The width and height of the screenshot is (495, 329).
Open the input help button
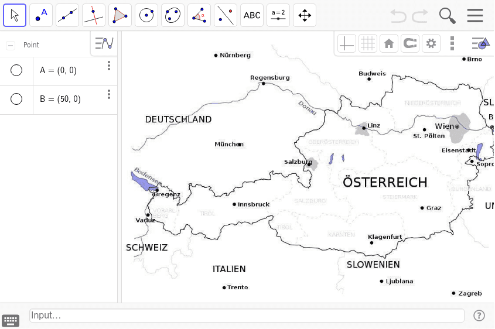[479, 316]
